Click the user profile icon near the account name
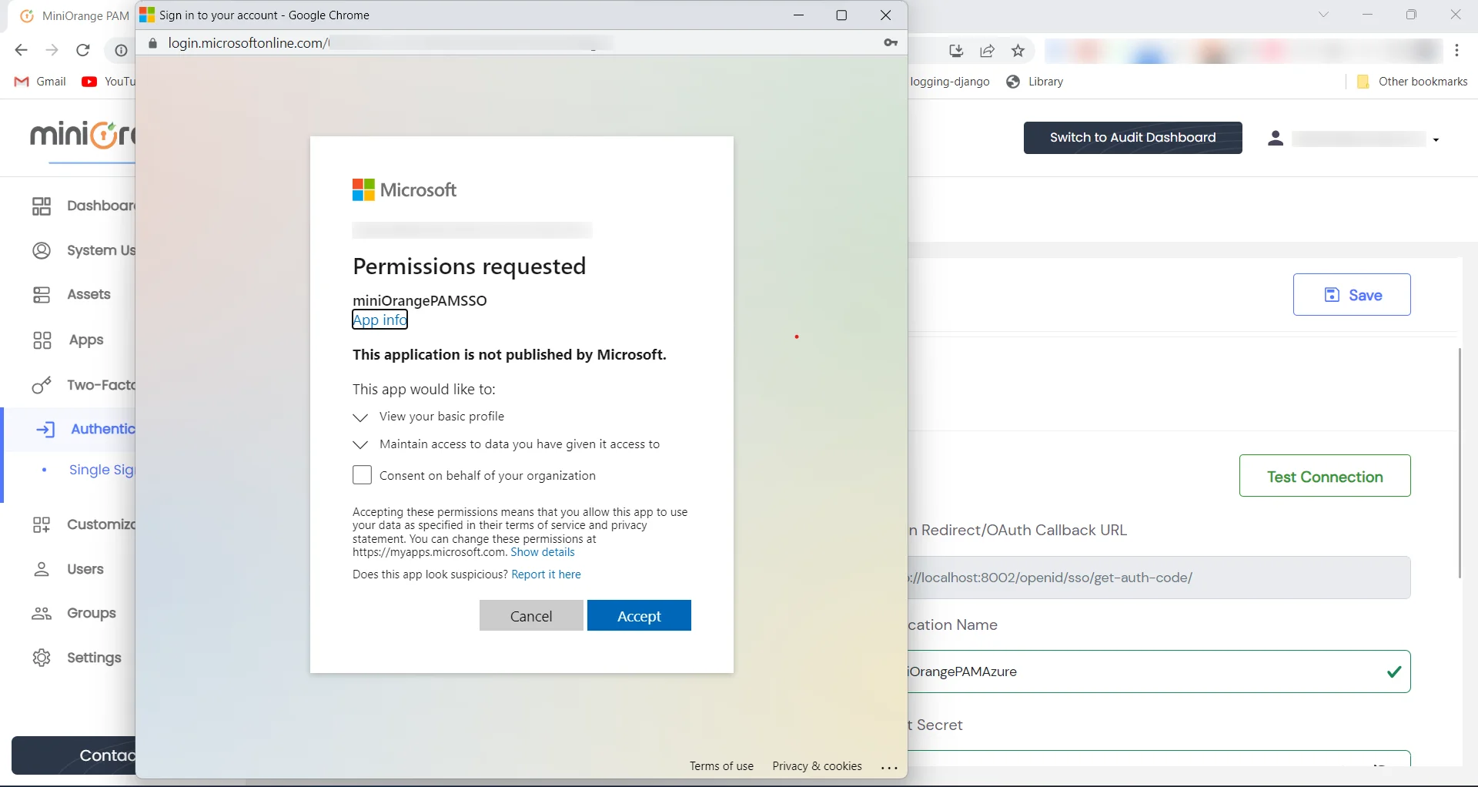Viewport: 1478px width, 787px height. (x=1276, y=139)
